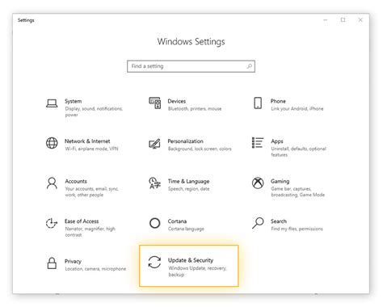Open the Accounts heading
The image size is (383, 307).
76,181
